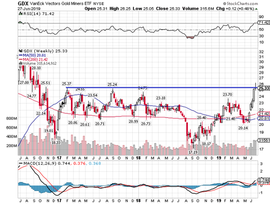This screenshot has height=204, width=270.
Task: Click the 28.10 price annotation
Action: pyautogui.click(x=36, y=68)
